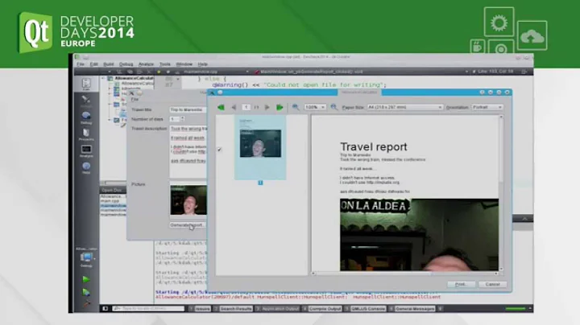Image resolution: width=580 pixels, height=325 pixels.
Task: Go to first page in print preview
Action: [x=221, y=107]
